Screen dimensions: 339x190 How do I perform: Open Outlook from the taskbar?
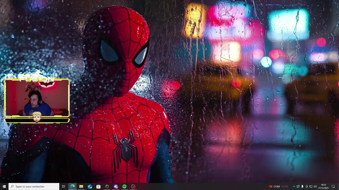coord(90,186)
